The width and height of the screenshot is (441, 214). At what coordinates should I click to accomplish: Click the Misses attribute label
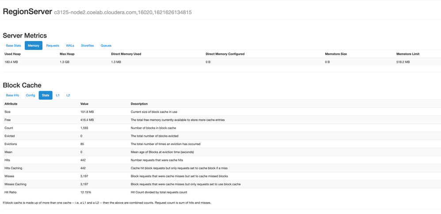point(9,176)
